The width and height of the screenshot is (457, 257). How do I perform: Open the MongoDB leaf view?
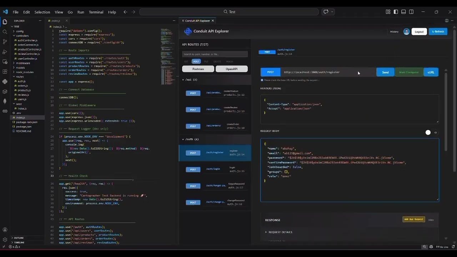(5, 101)
